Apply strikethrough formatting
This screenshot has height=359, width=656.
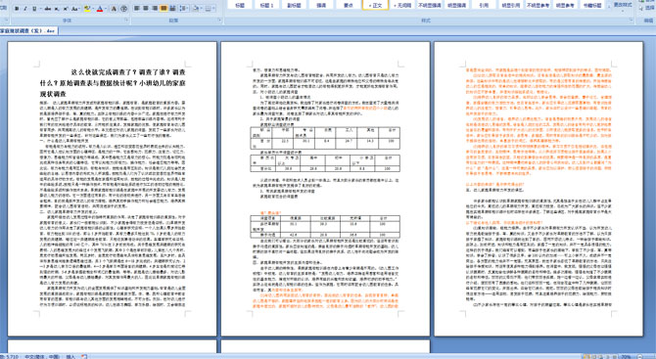(x=48, y=9)
